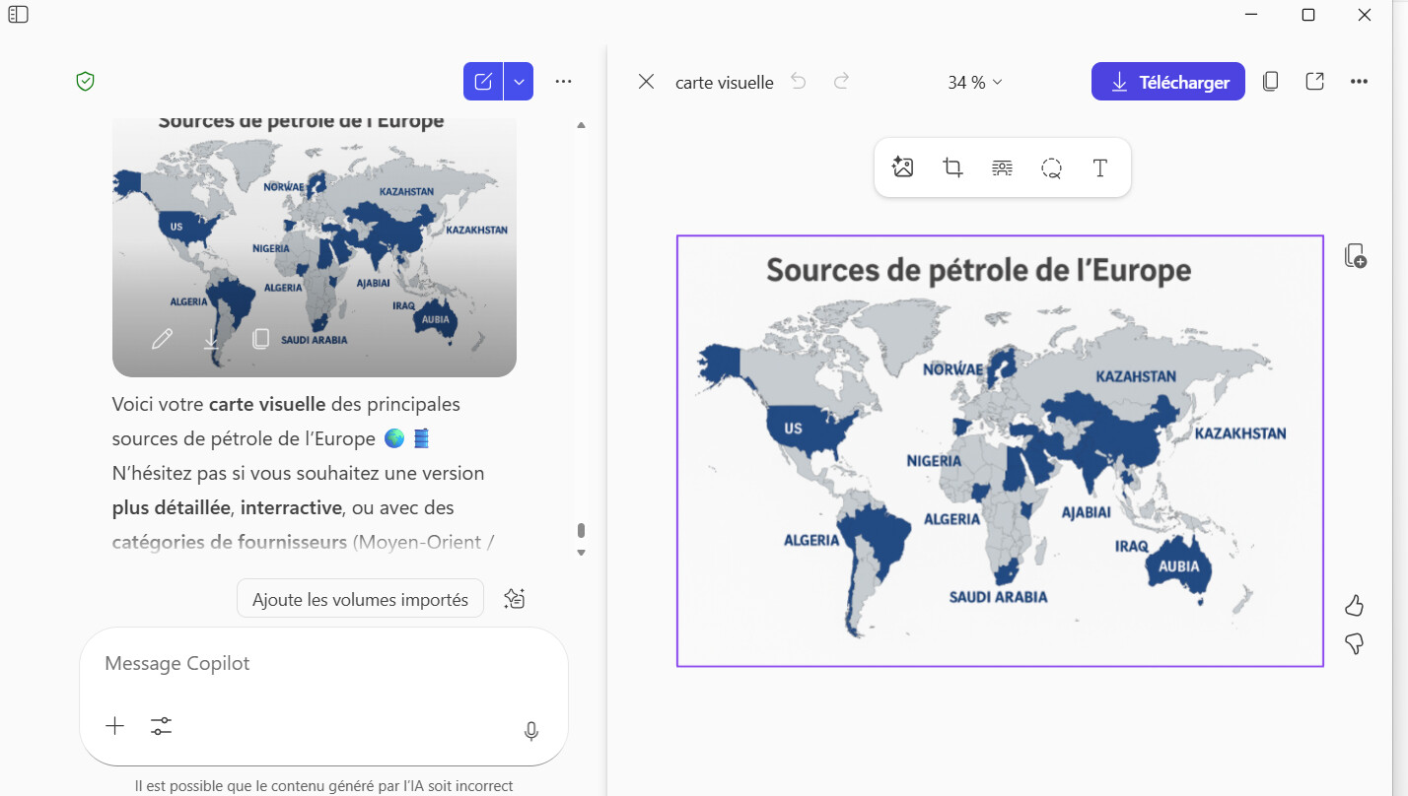1408x796 pixels.
Task: Open the chat more options menu
Action: tap(564, 82)
